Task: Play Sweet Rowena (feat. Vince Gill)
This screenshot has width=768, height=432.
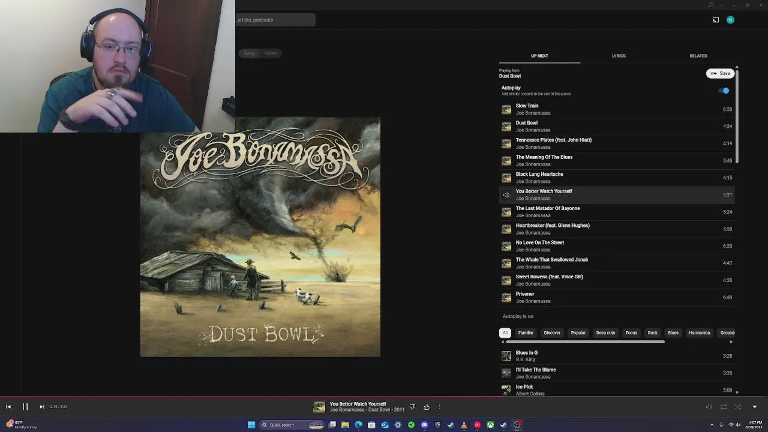Action: [x=617, y=280]
